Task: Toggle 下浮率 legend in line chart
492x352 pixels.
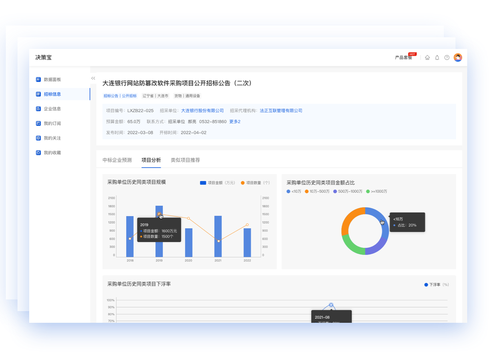Action: point(437,285)
